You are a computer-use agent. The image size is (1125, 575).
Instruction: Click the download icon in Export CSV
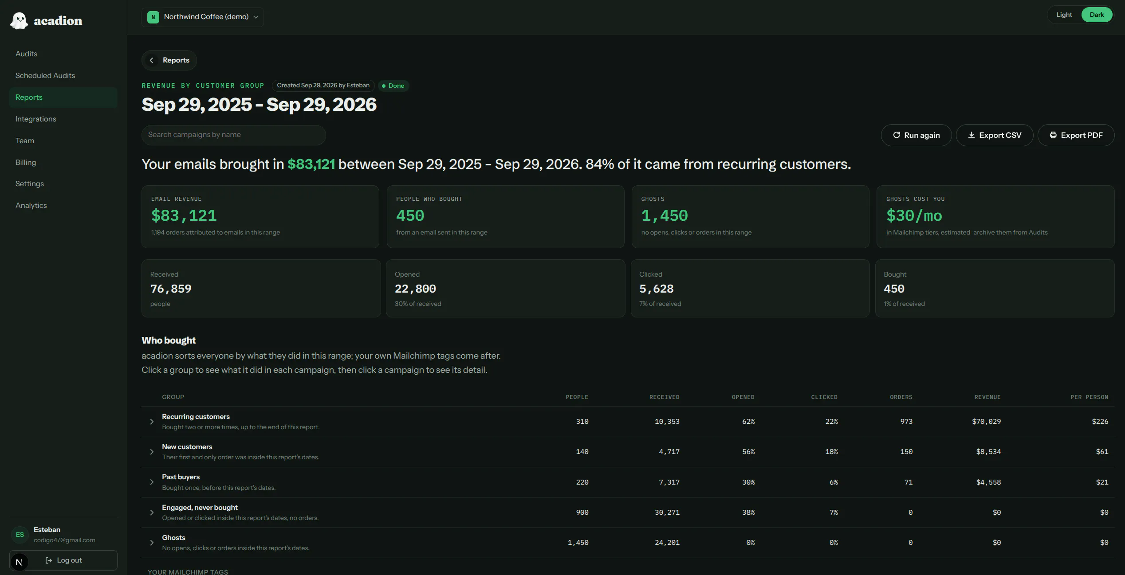(x=972, y=135)
